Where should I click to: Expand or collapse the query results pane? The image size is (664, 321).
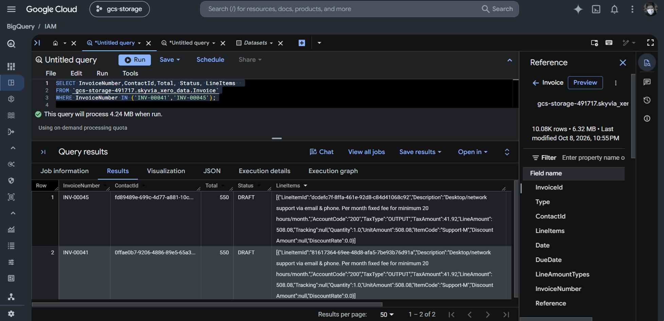coord(507,152)
